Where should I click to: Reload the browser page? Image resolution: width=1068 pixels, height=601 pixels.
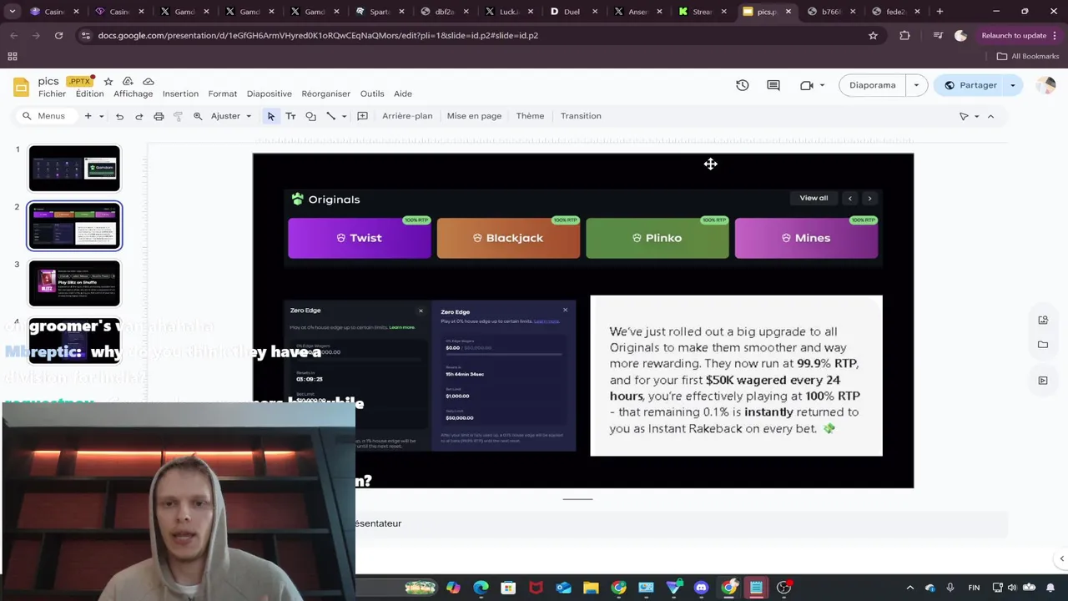(x=58, y=35)
